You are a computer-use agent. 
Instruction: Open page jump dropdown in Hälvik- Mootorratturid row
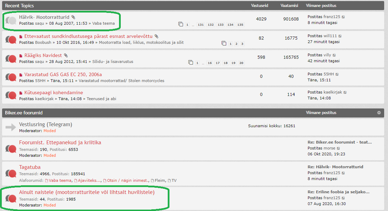(181, 24)
